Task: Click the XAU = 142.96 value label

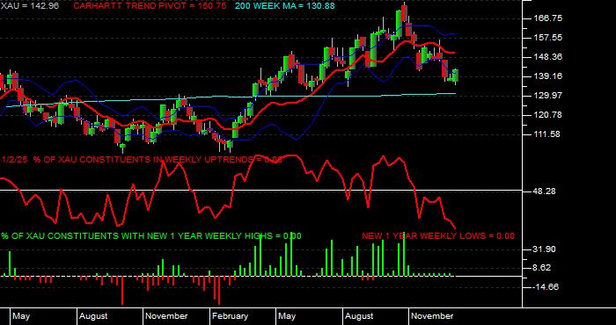Action: [x=30, y=6]
